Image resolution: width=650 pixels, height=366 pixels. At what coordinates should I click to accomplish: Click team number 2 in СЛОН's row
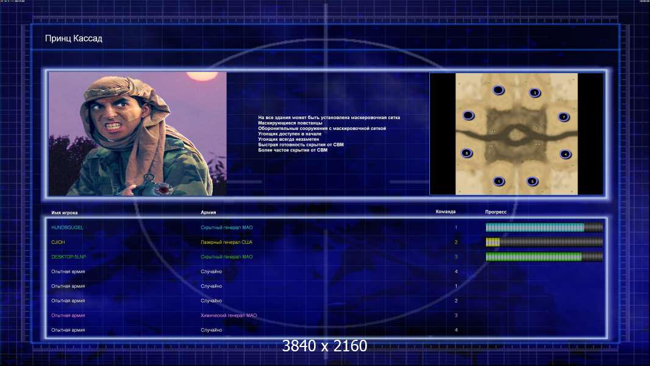click(x=456, y=242)
